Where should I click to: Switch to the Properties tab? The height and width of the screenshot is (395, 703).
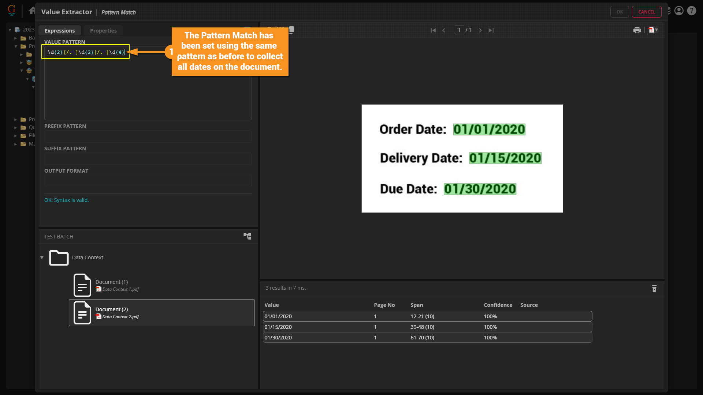pyautogui.click(x=103, y=31)
